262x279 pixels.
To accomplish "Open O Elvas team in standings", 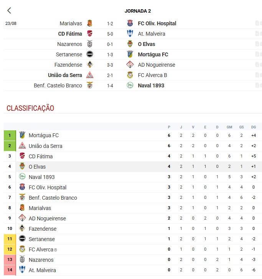I will 37,167.
